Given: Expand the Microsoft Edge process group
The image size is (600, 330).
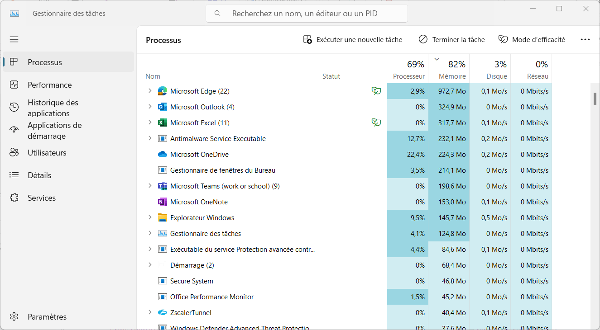Looking at the screenshot, I should tap(150, 91).
